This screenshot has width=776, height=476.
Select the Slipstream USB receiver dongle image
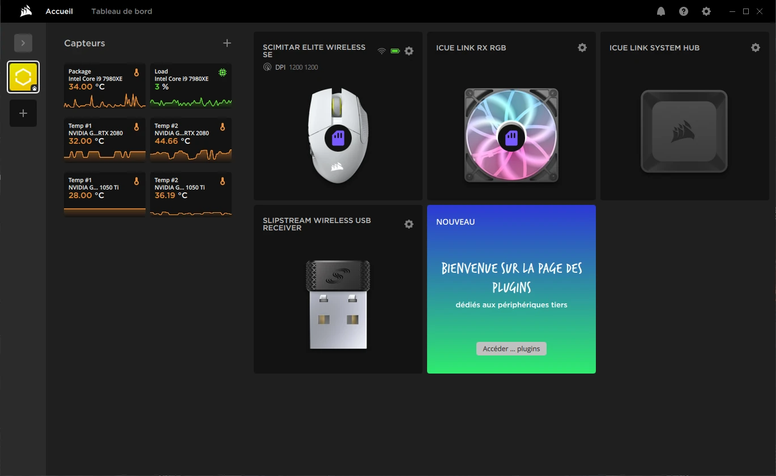coord(338,305)
